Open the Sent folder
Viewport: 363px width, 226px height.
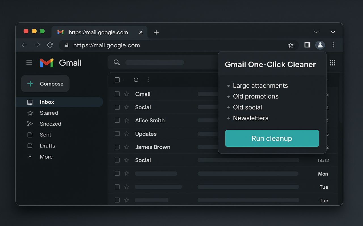coord(46,135)
